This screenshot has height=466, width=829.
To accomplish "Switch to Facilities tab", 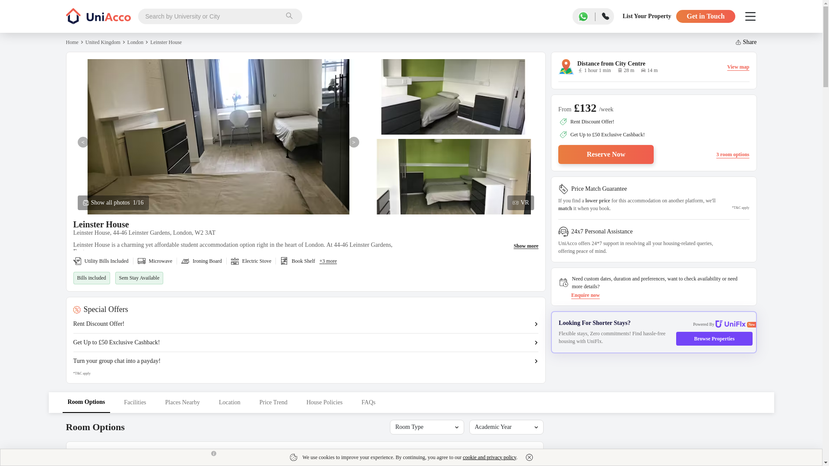I will [x=135, y=403].
